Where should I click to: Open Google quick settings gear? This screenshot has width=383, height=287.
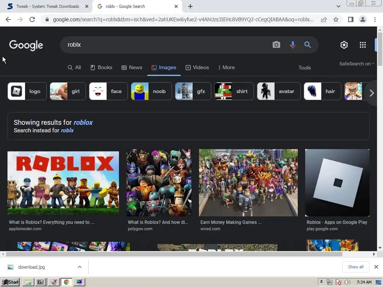pos(344,45)
